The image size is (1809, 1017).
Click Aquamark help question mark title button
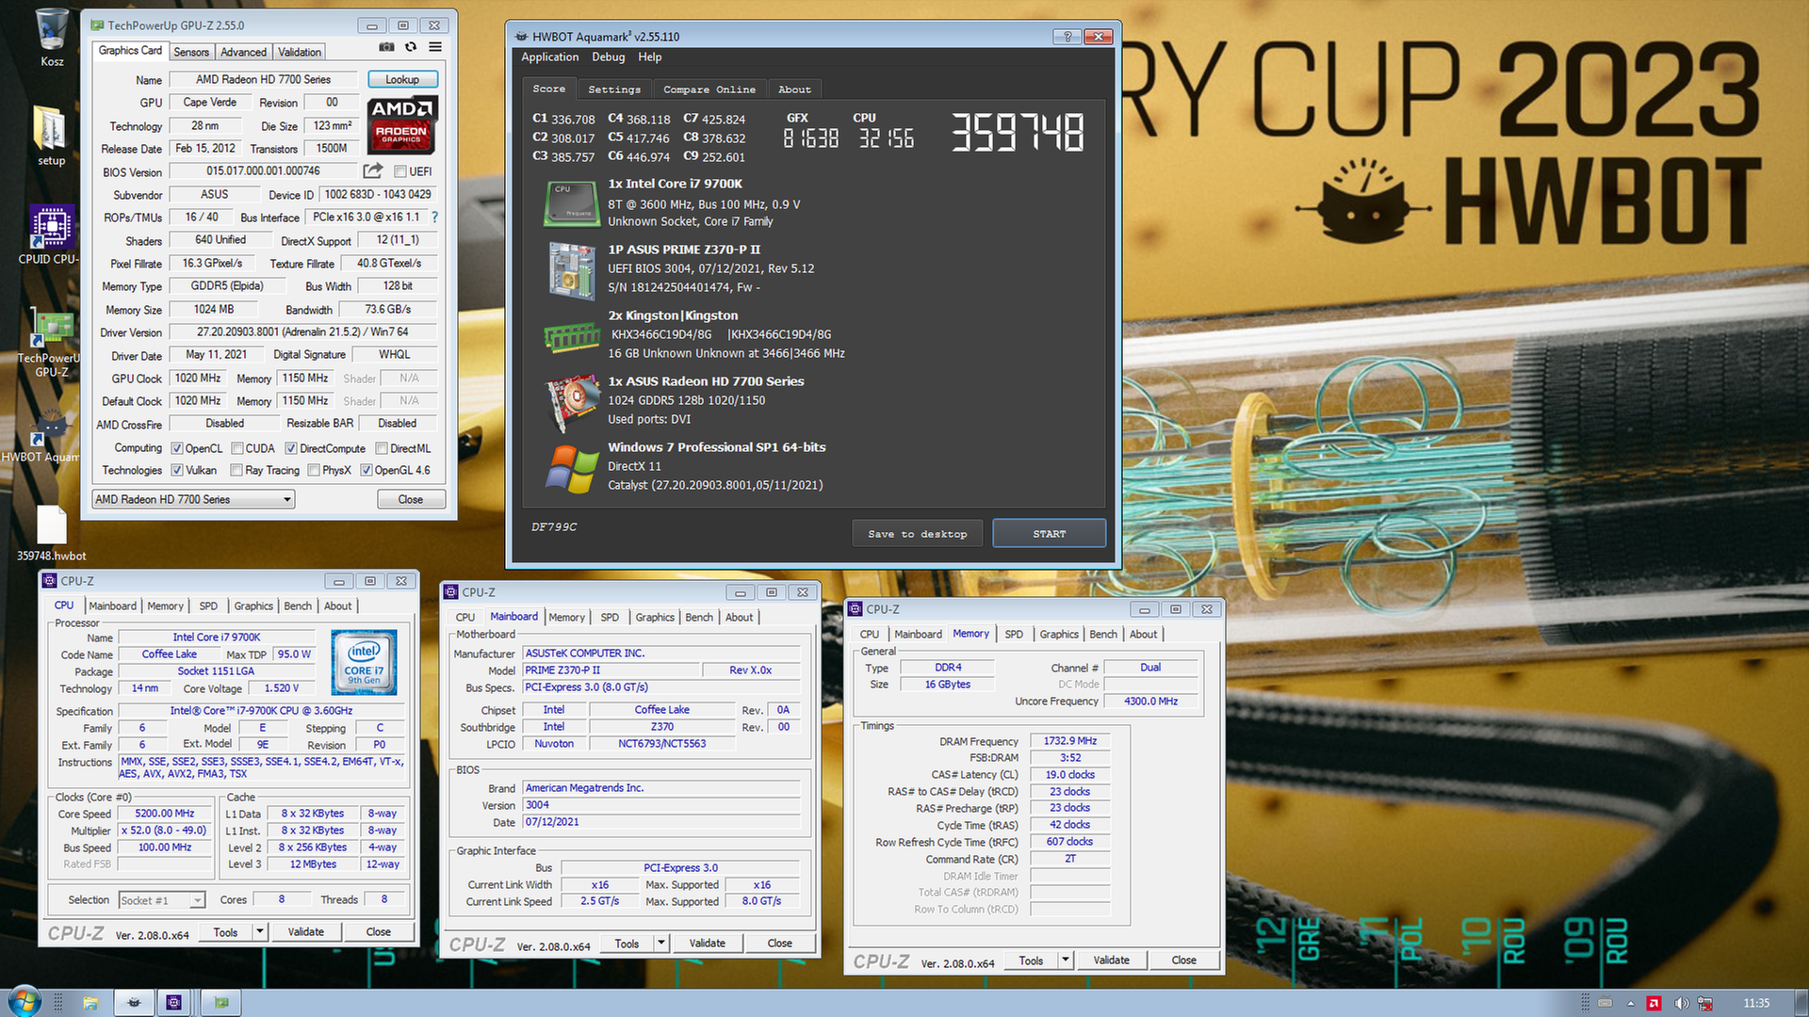tap(1067, 37)
